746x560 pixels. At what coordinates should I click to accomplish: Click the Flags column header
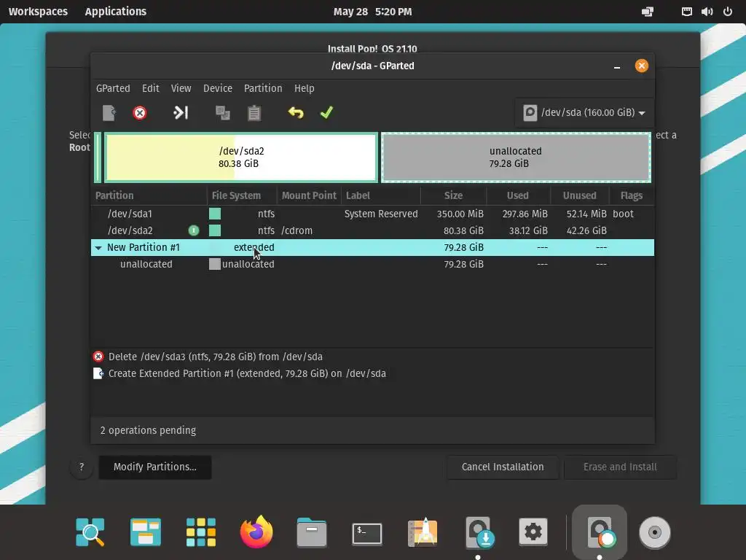(632, 195)
